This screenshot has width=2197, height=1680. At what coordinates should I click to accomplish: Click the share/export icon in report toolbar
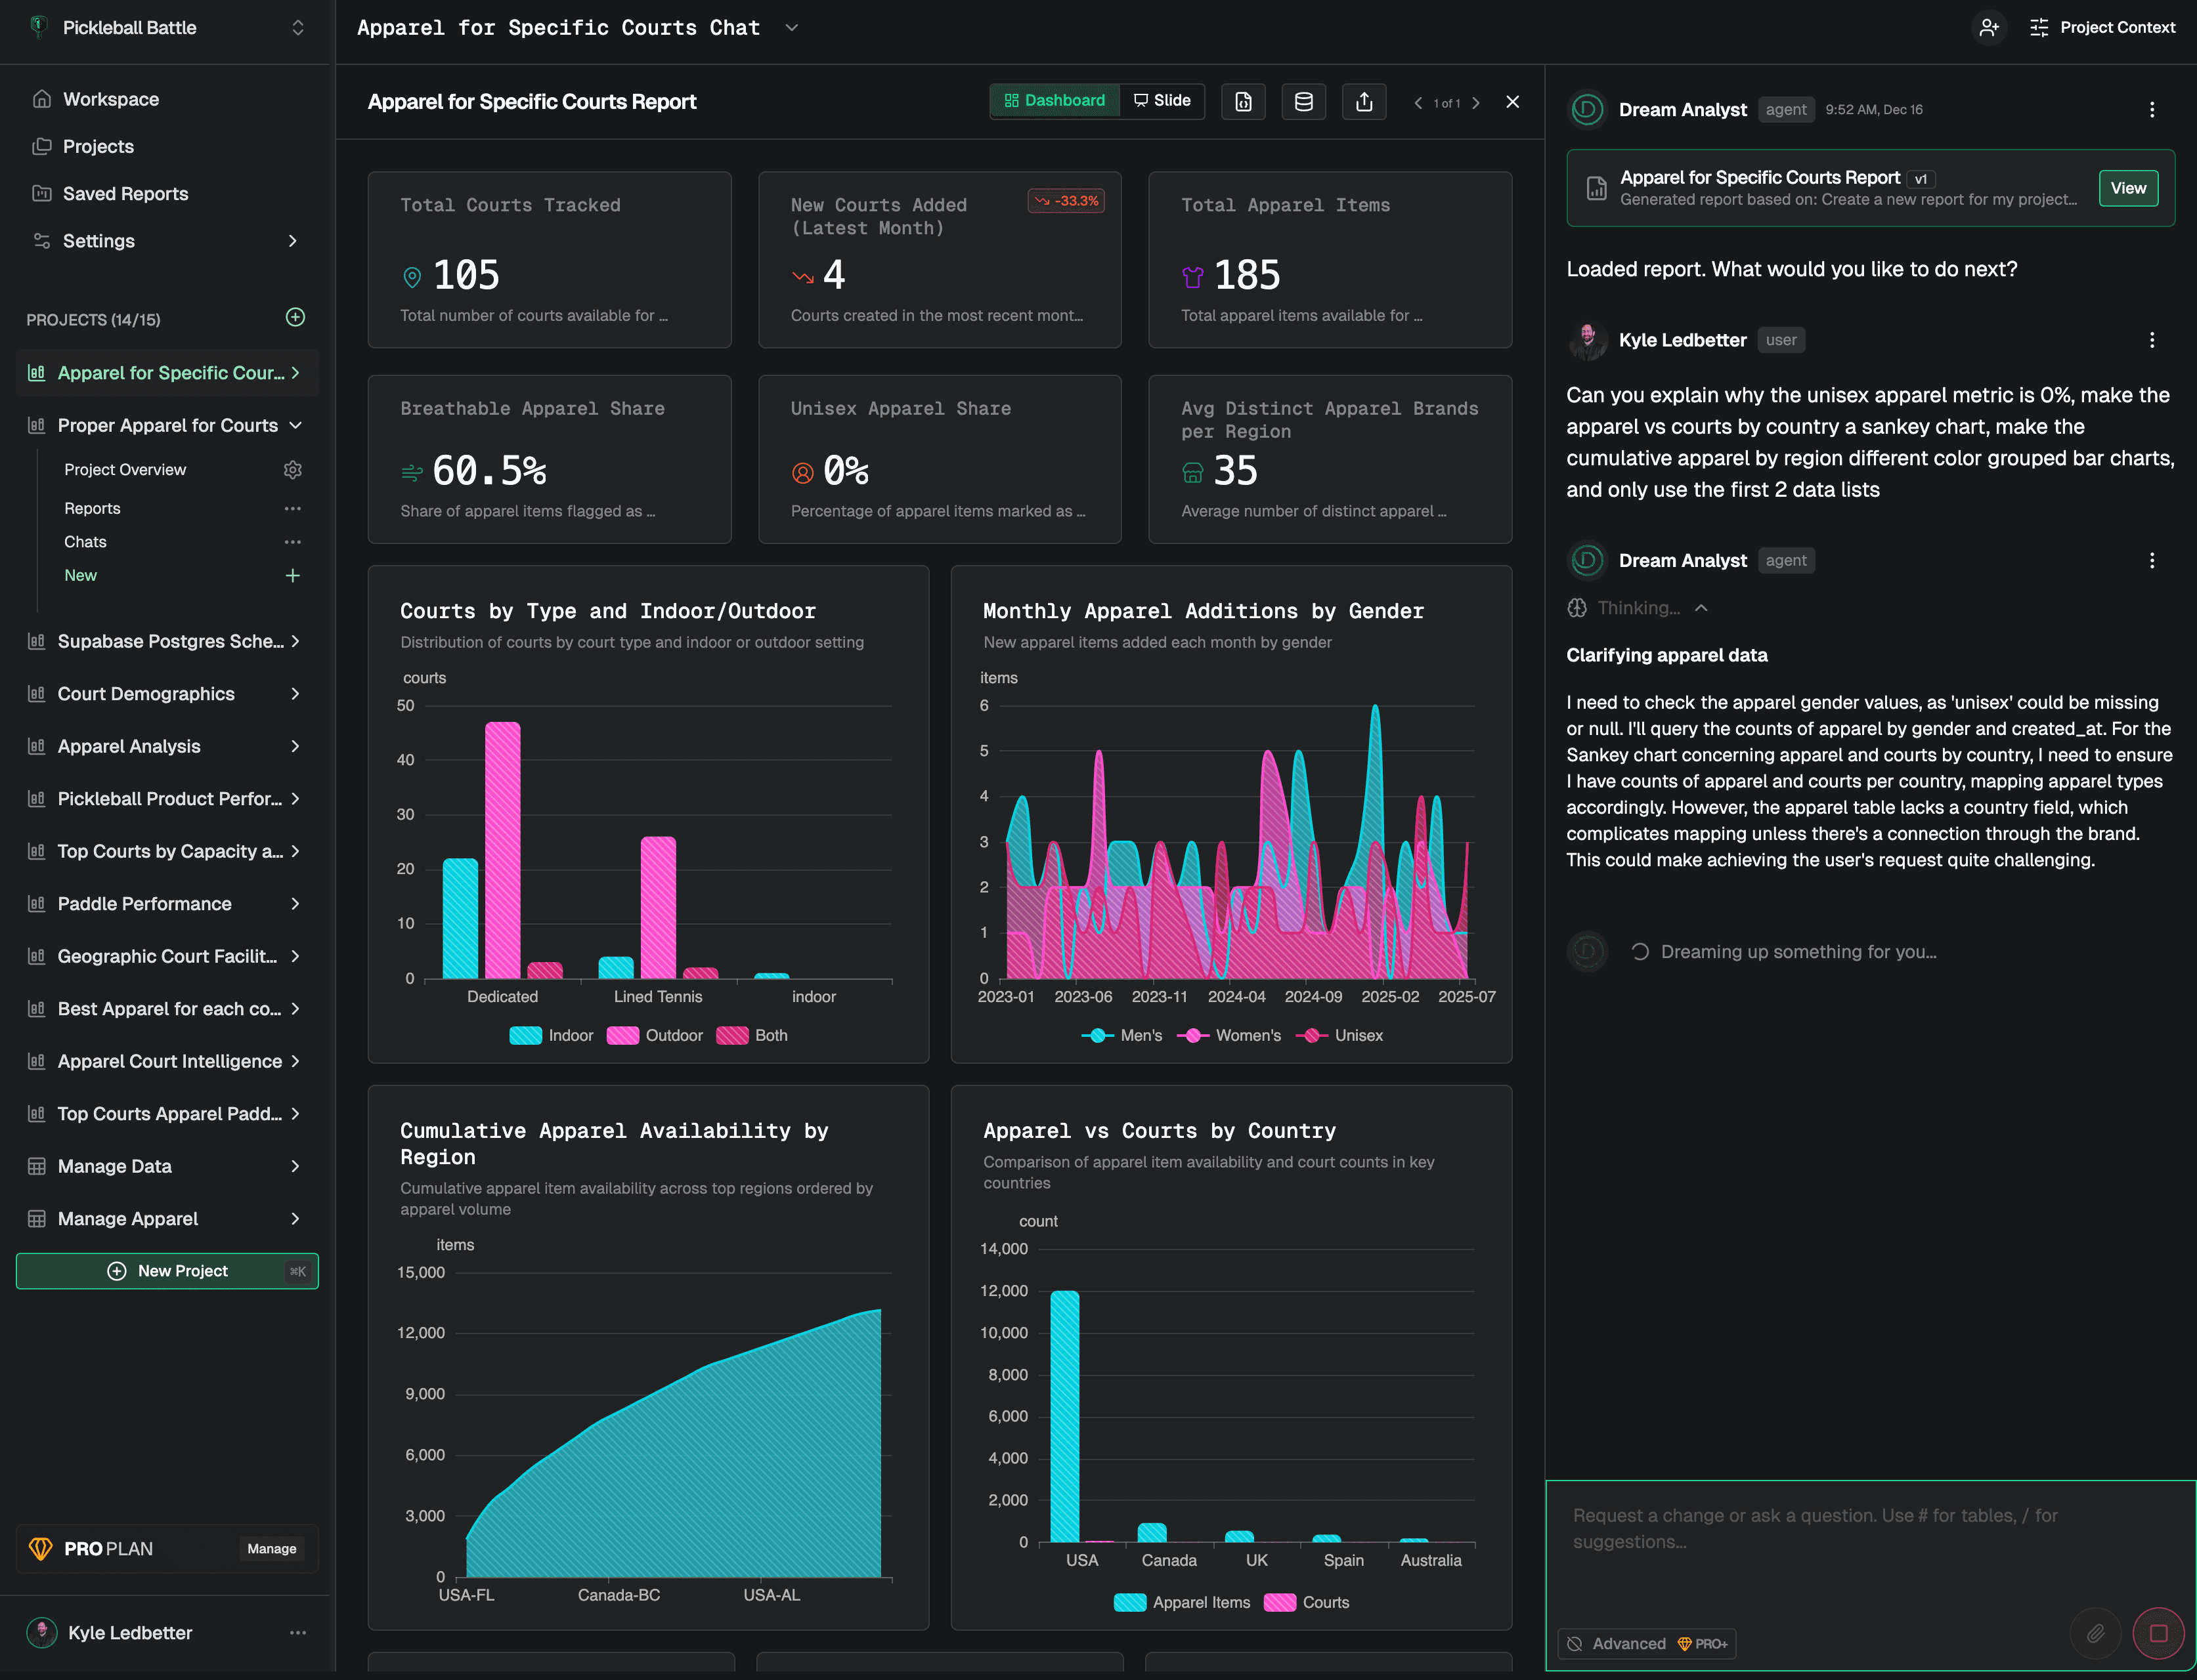pos(1364,101)
